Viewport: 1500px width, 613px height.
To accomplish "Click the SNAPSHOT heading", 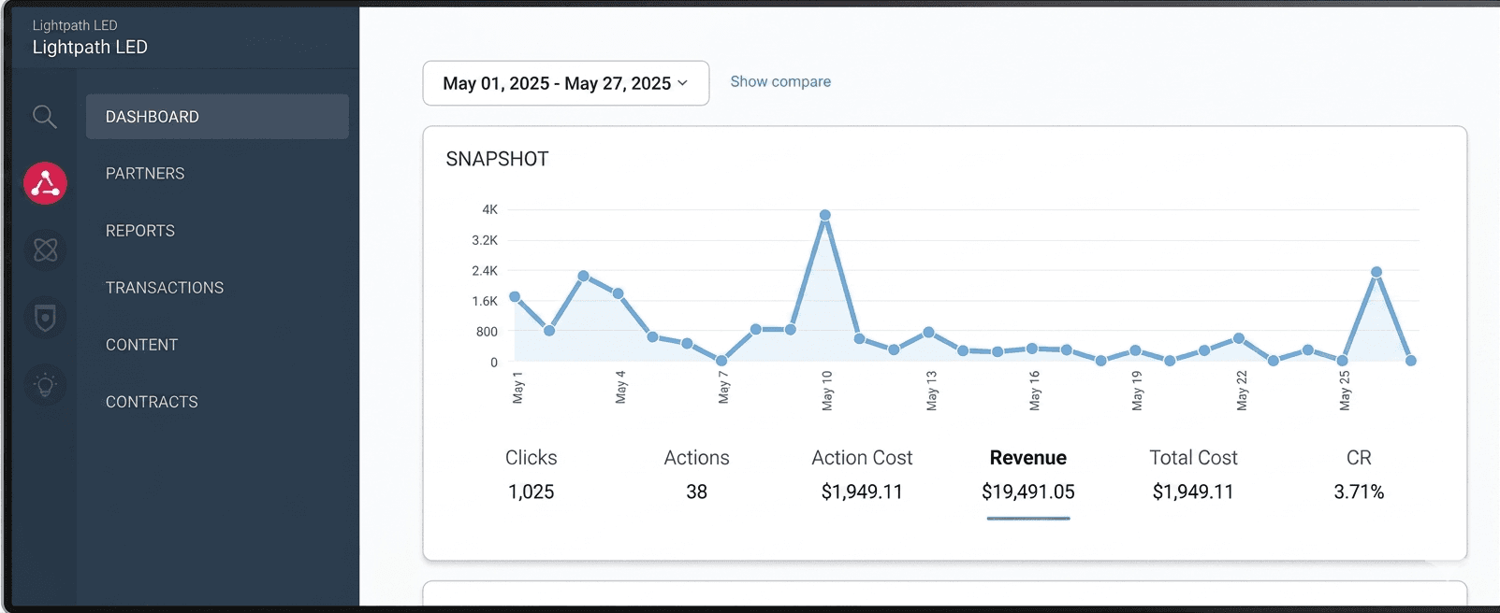I will pyautogui.click(x=497, y=159).
